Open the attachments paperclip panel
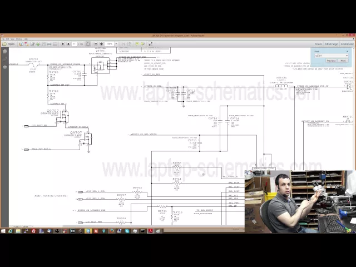Screen dimensions: 356x267 (5, 60)
